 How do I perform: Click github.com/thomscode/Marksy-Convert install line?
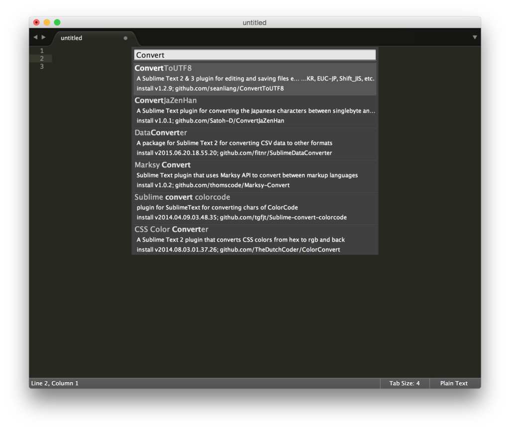click(x=213, y=185)
